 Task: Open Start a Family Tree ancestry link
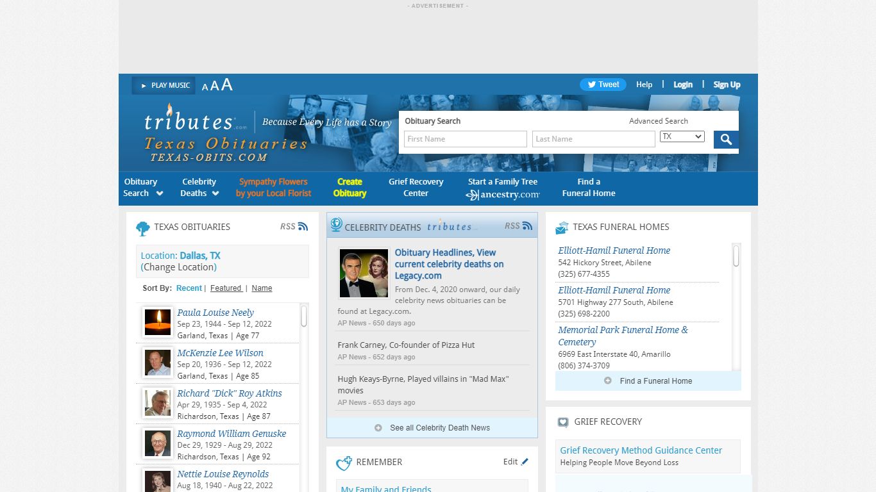(503, 188)
